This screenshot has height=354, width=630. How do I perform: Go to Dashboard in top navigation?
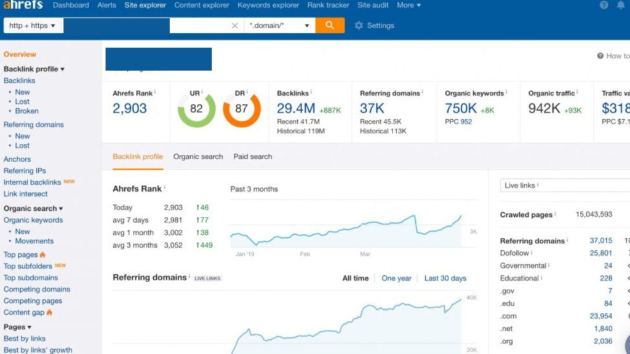(71, 5)
